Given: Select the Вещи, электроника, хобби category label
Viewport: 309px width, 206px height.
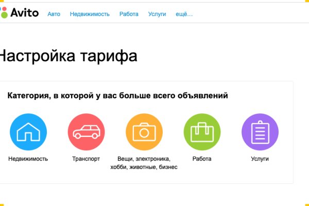Looking at the screenshot, I should point(144,163).
